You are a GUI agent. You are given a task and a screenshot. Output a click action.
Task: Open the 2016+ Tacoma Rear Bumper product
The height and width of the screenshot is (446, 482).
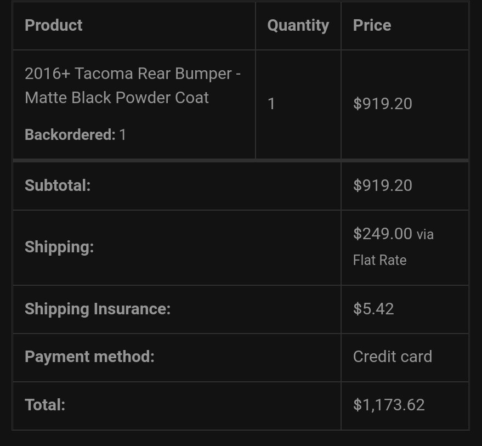pos(133,86)
